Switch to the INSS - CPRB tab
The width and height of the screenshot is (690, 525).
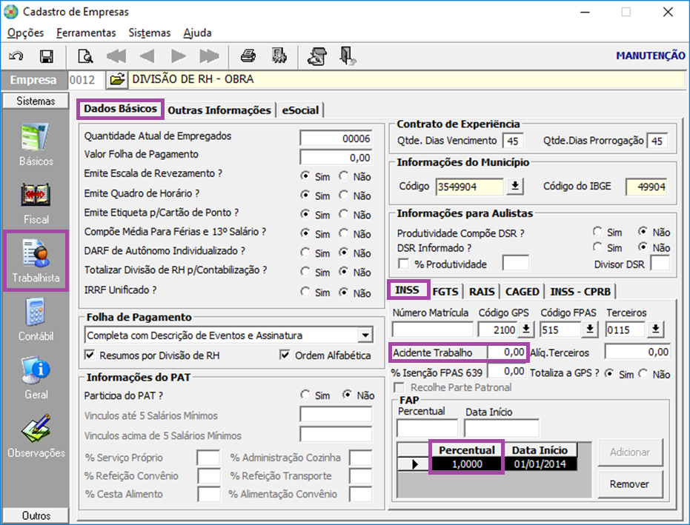pyautogui.click(x=580, y=292)
